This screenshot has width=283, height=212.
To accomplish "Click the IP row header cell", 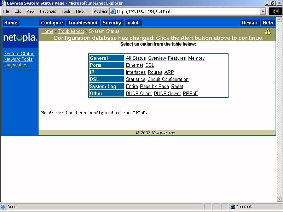I will [x=106, y=72].
